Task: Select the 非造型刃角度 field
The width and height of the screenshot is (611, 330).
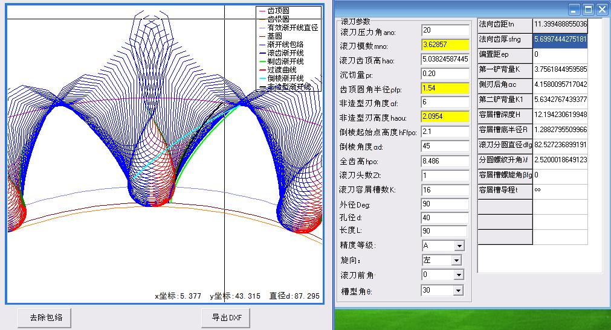Action: pyautogui.click(x=445, y=103)
